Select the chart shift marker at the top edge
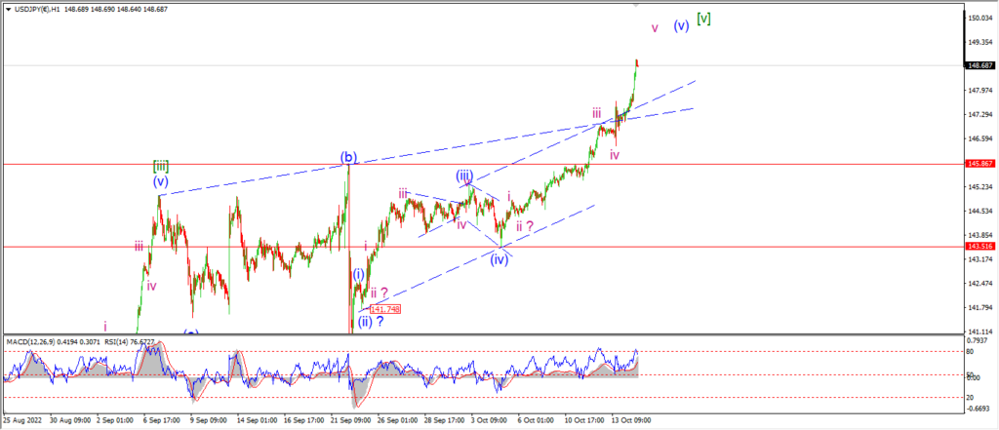Image resolution: width=999 pixels, height=430 pixels. (635, 4)
